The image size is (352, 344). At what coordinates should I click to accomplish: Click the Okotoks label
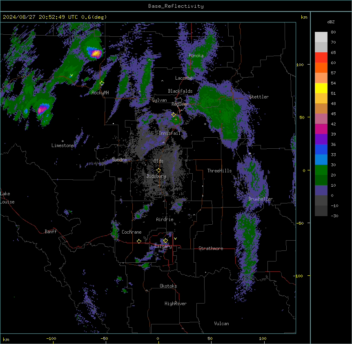(x=168, y=286)
